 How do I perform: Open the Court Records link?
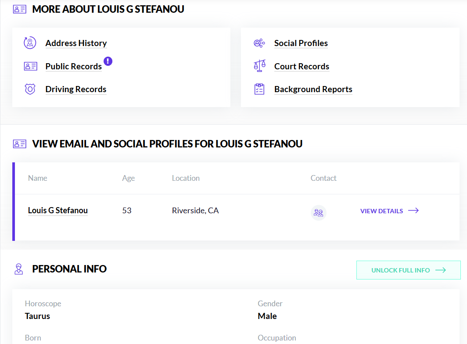click(302, 66)
